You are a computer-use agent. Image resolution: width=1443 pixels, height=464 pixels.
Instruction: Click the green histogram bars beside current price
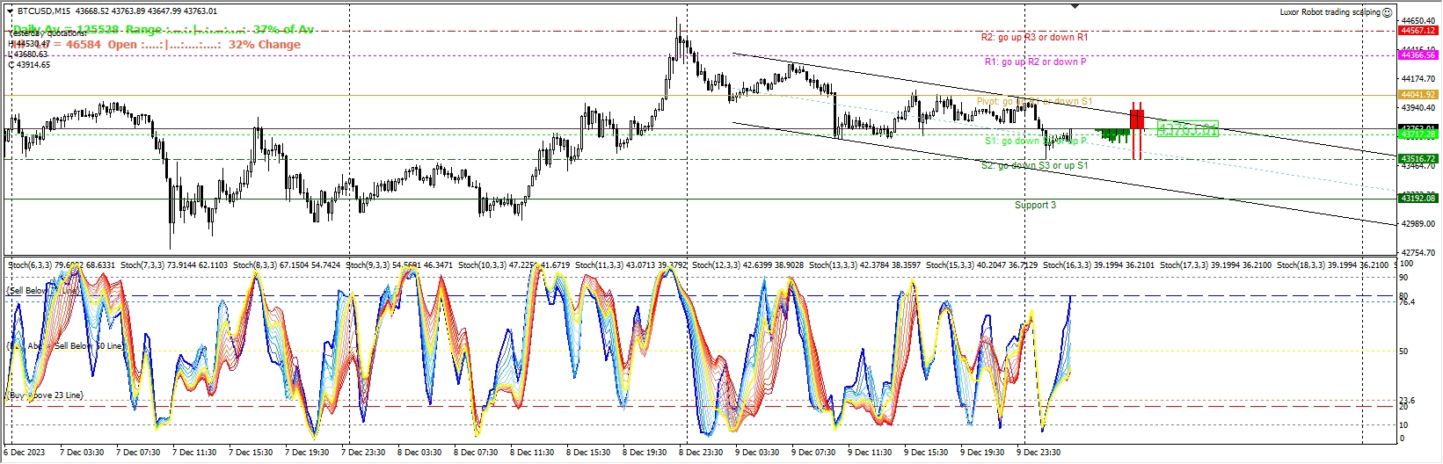coord(1114,134)
